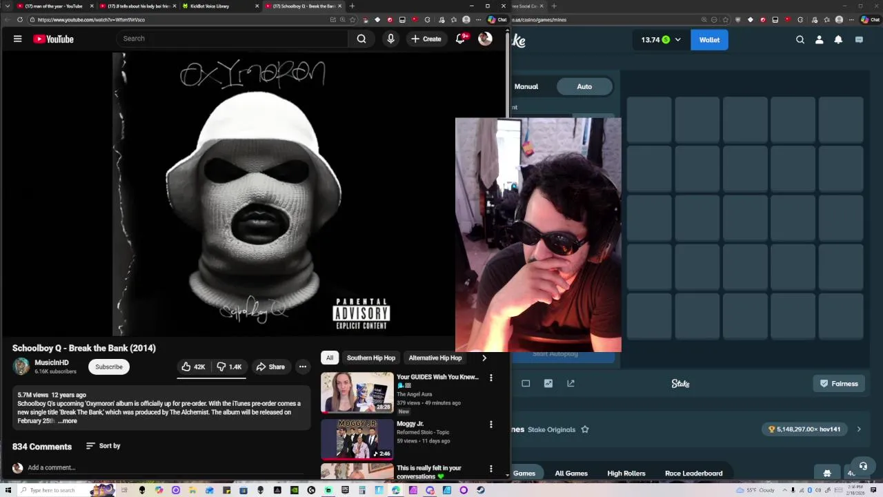
Task: Open YouTube notifications bell
Action: pyautogui.click(x=460, y=39)
